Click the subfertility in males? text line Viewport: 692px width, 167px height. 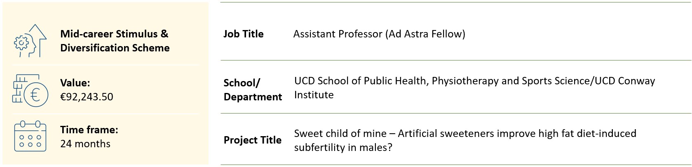343,147
